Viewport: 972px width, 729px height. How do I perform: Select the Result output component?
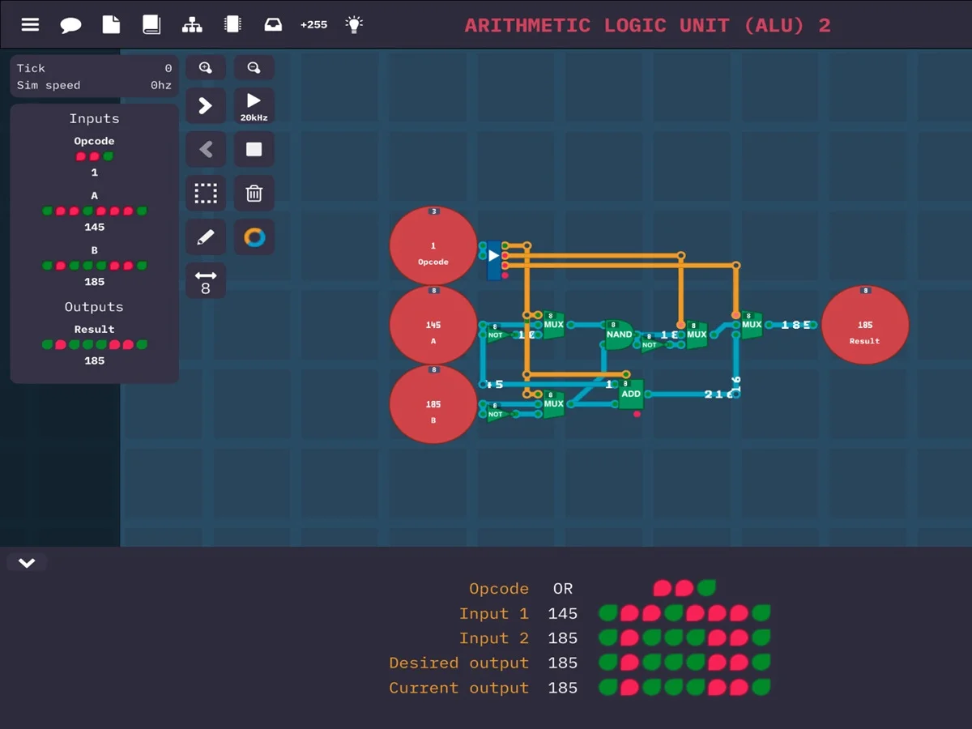point(865,326)
